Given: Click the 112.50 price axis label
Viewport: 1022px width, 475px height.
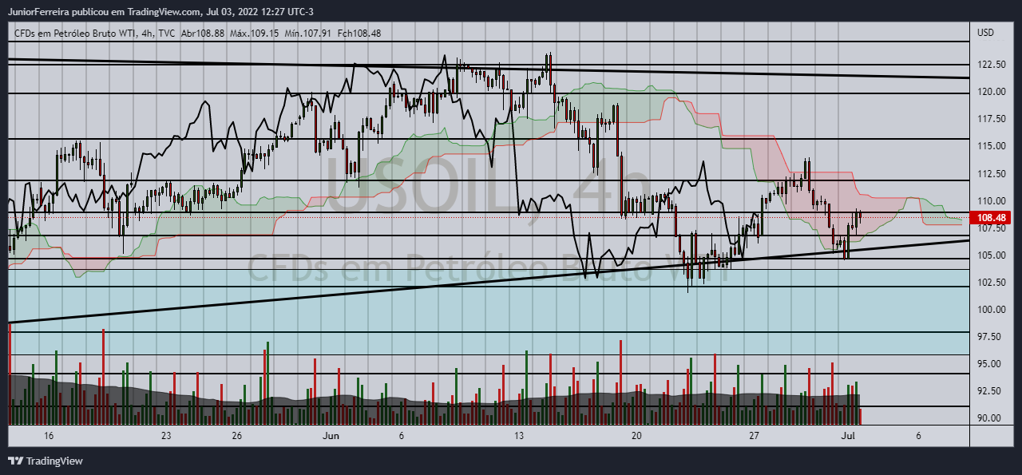Looking at the screenshot, I should [991, 173].
